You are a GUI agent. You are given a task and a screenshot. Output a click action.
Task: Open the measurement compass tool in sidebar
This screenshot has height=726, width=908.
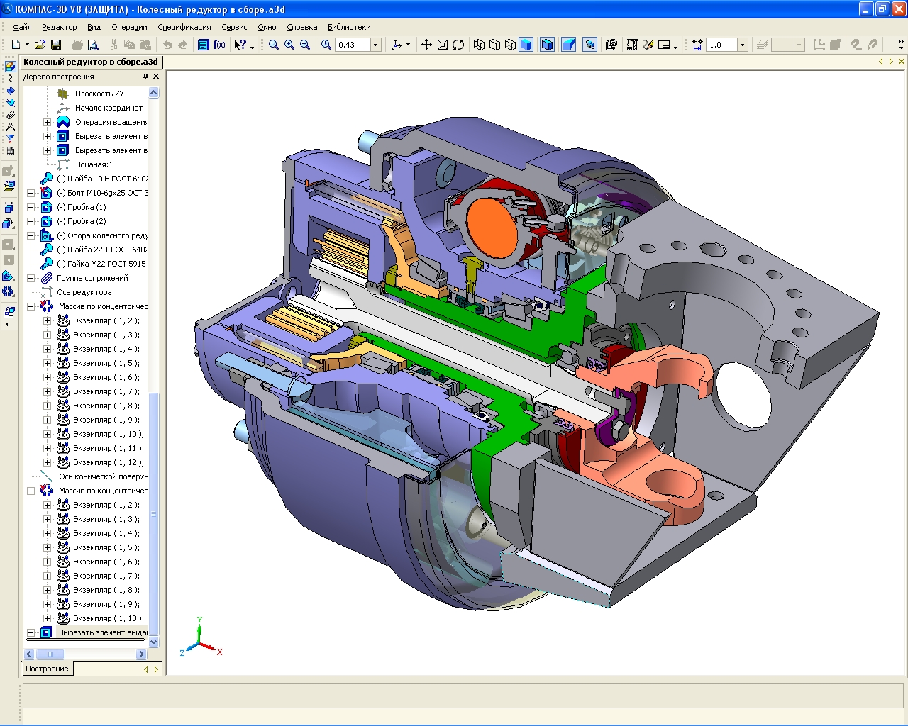coord(10,126)
